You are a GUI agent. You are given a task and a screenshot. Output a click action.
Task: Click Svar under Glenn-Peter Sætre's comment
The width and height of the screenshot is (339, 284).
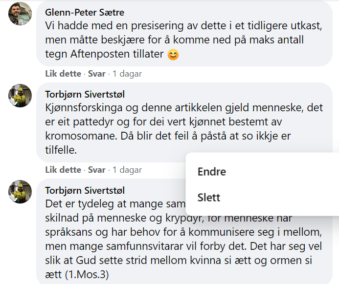96,74
